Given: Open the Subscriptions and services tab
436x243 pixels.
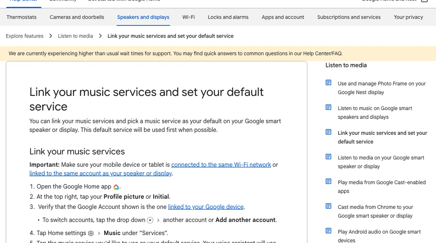Looking at the screenshot, I should [349, 17].
